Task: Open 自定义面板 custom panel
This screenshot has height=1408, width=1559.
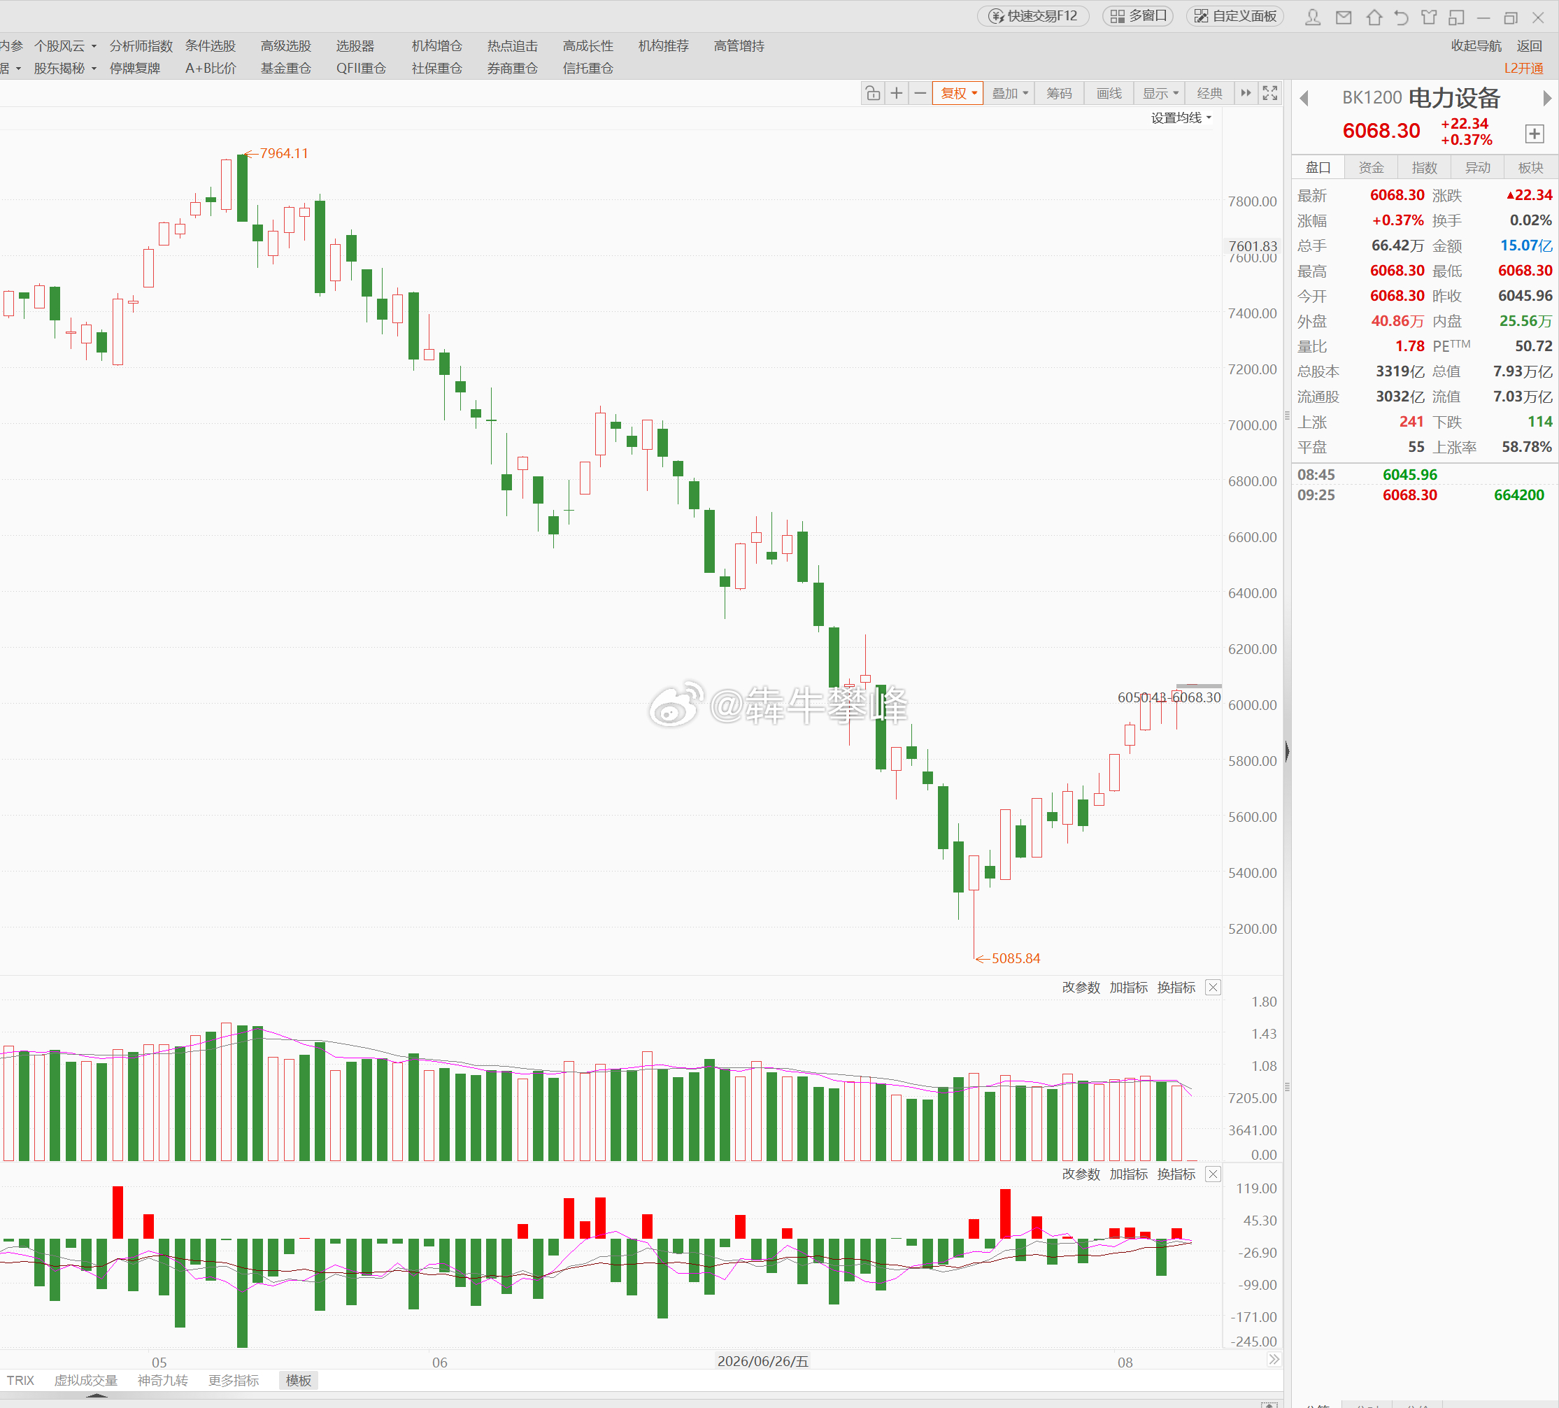Action: click(x=1235, y=16)
